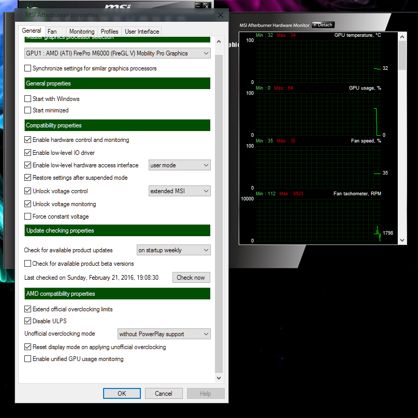Click the Fan tachometer RPM graph

[x=319, y=220]
